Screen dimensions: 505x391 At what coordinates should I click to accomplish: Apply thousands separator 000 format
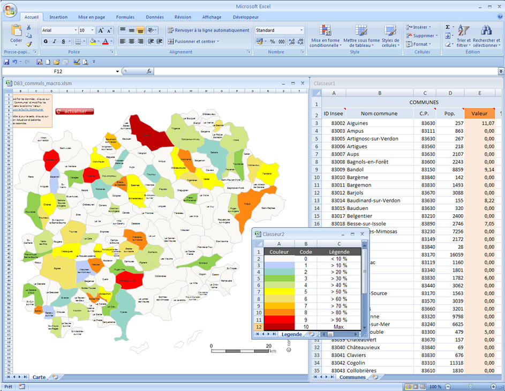tap(282, 41)
